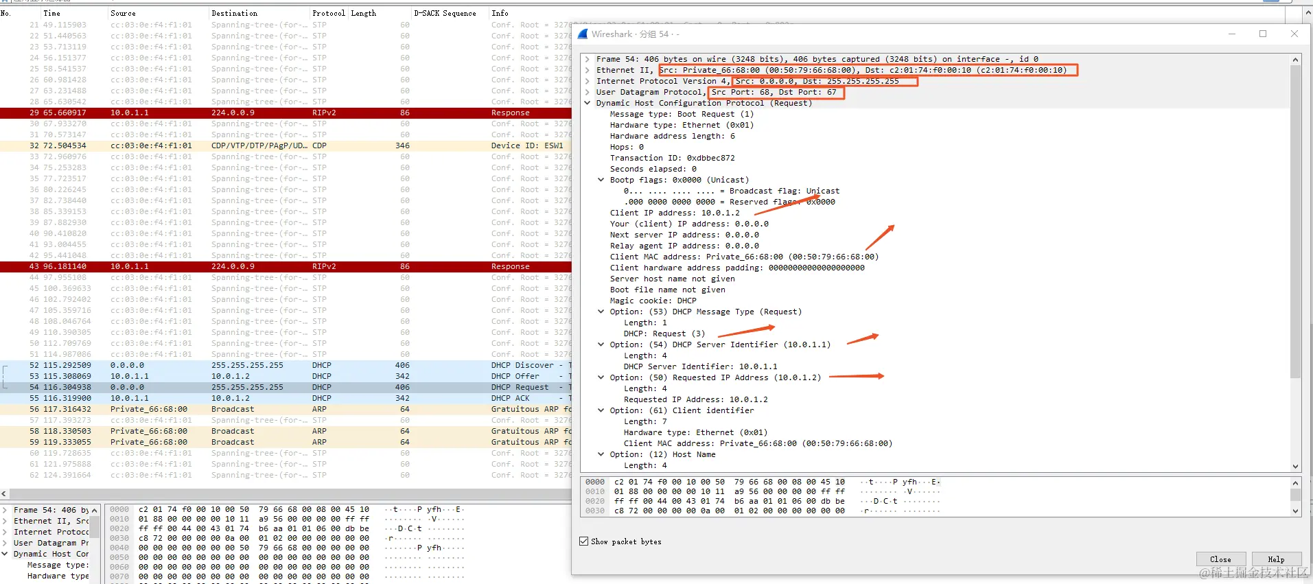The width and height of the screenshot is (1313, 584).
Task: Collapse Option 54 DHCP Server Identifier
Action: pyautogui.click(x=601, y=344)
